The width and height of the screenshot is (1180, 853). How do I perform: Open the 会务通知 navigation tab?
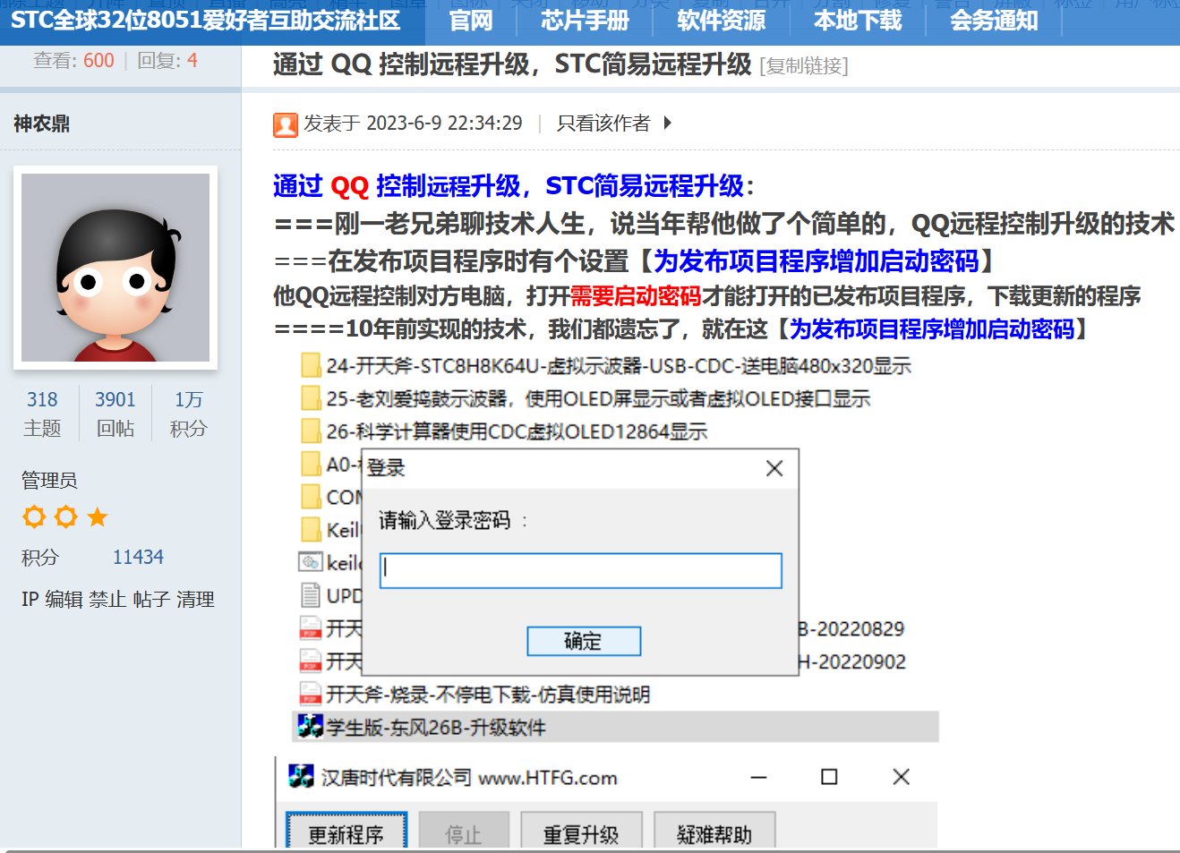coord(994,21)
